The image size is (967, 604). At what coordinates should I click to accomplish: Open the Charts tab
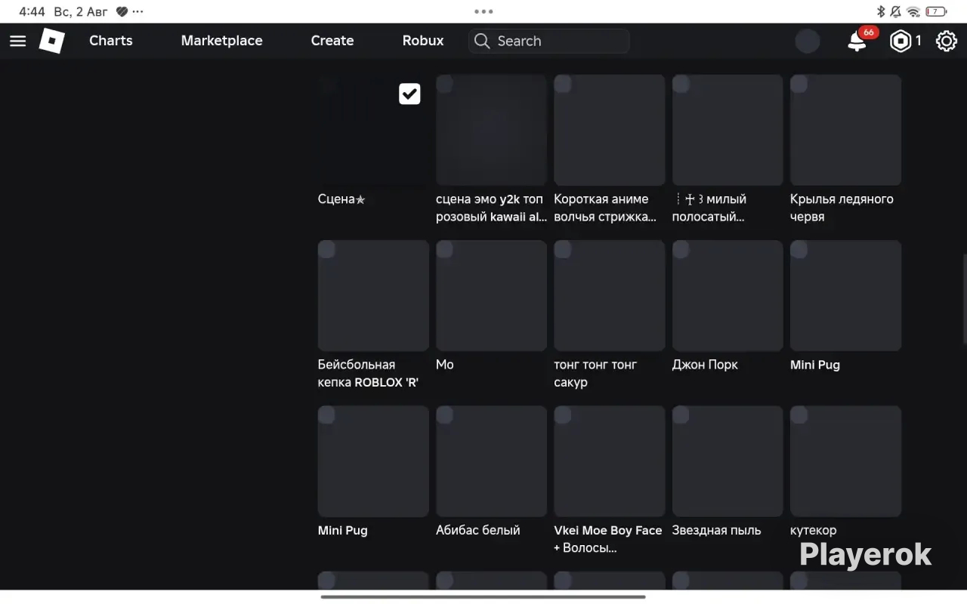click(x=111, y=41)
